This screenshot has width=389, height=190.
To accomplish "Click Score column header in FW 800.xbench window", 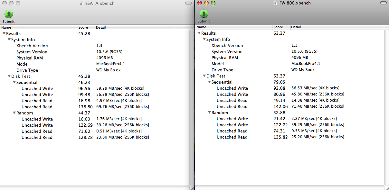I will 281,27.
